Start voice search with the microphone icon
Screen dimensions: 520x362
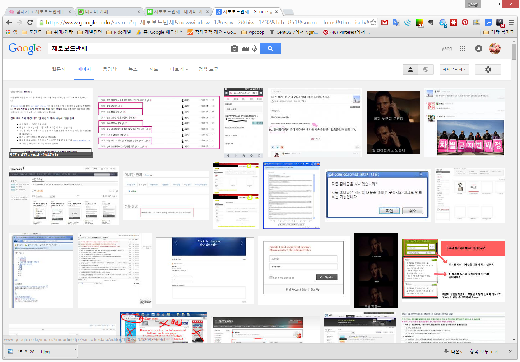255,48
